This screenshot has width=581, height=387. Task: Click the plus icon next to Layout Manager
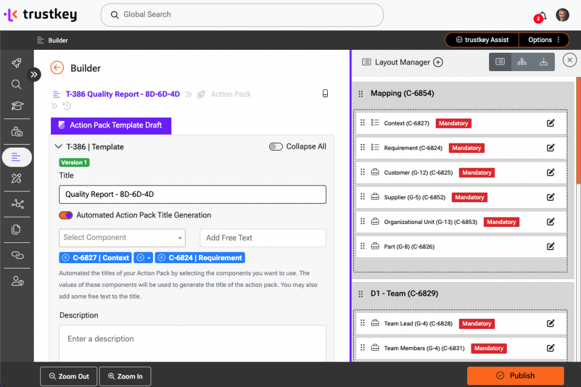click(x=438, y=62)
